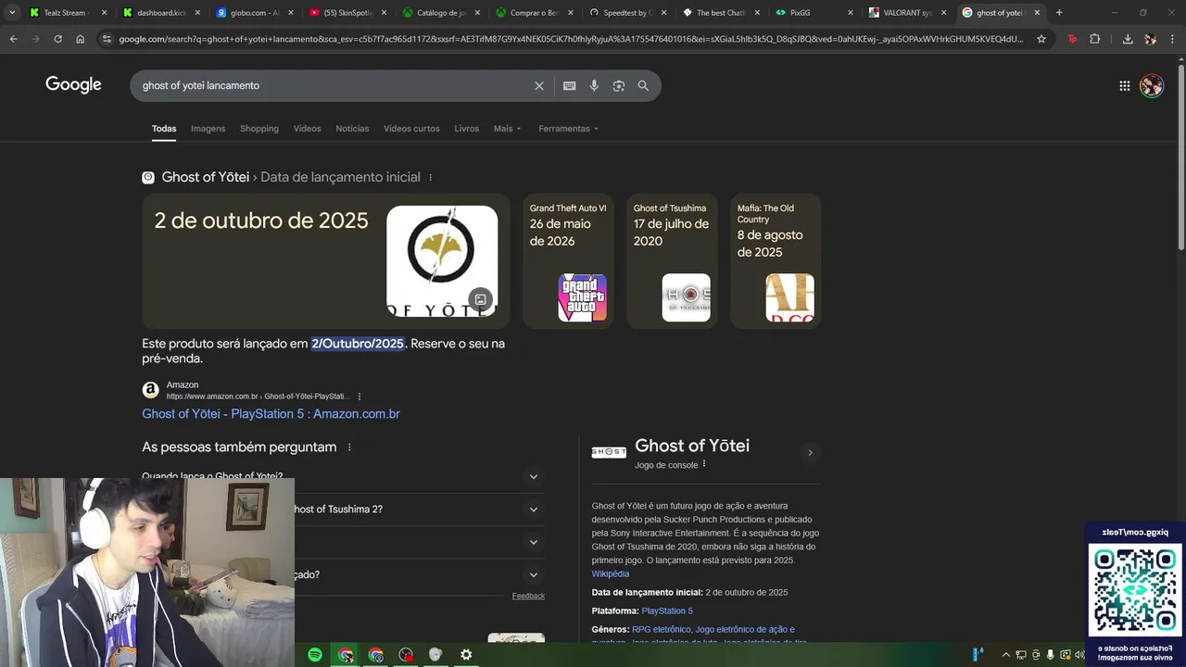Click the Feedback link

click(528, 596)
